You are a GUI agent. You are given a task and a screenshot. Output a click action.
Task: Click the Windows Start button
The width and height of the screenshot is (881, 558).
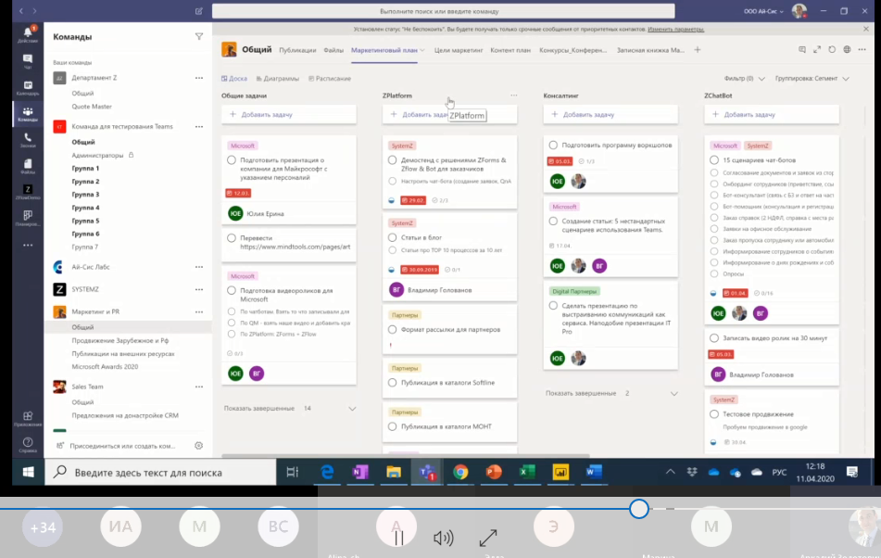pyautogui.click(x=28, y=472)
